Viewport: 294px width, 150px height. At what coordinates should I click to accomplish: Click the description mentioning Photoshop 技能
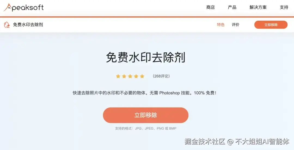click(145, 93)
